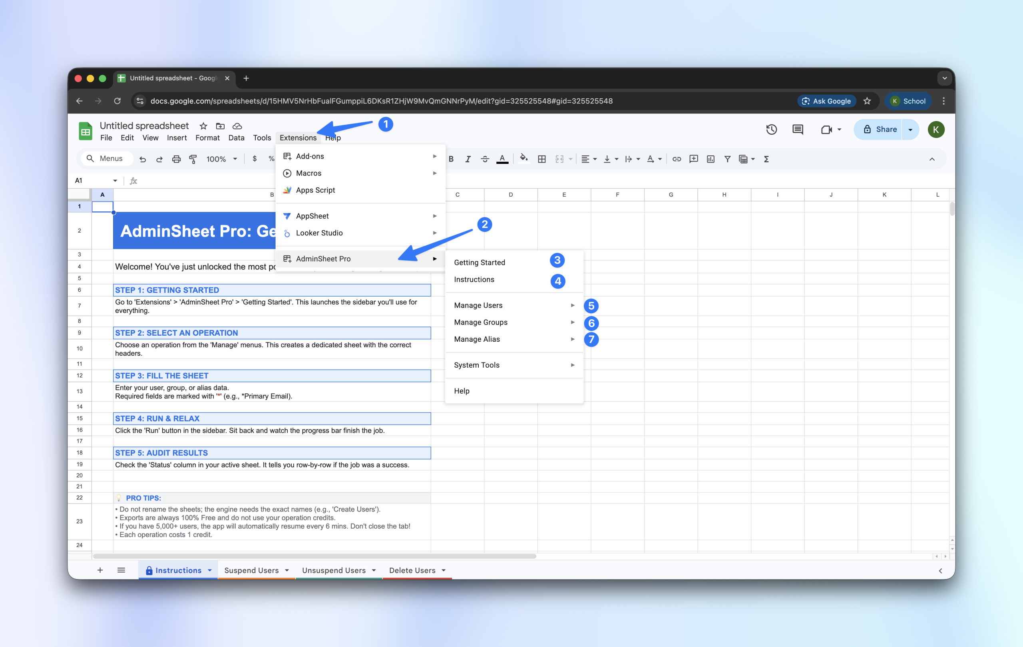Click the paint format roller icon
Image resolution: width=1023 pixels, height=647 pixels.
point(193,159)
